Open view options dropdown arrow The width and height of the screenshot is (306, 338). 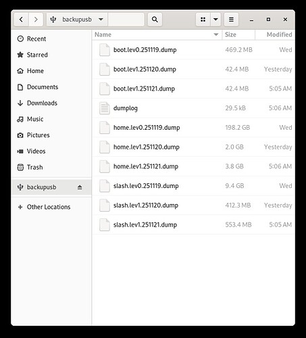[215, 20]
